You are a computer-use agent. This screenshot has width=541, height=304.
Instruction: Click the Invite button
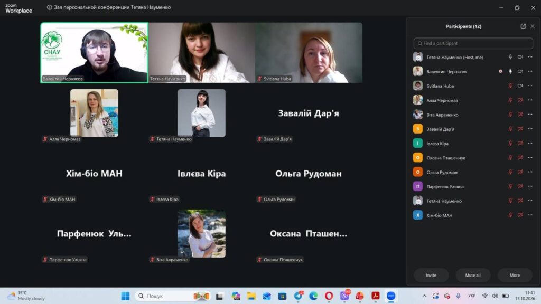click(x=431, y=275)
